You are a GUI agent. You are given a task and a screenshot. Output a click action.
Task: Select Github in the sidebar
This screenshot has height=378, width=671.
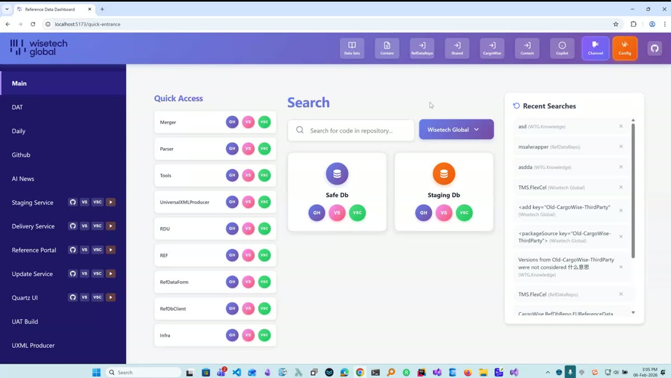pos(63,155)
